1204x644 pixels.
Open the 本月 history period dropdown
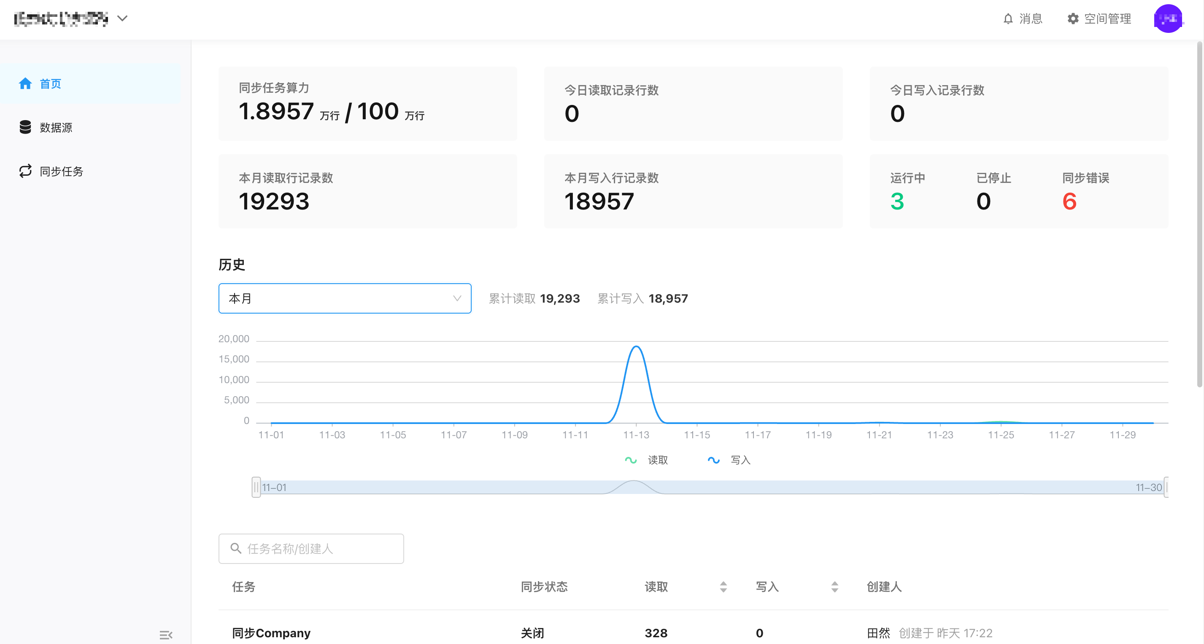(x=345, y=298)
